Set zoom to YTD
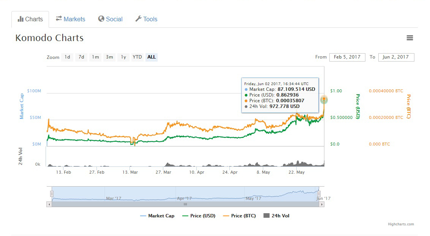The image size is (430, 236). click(138, 57)
